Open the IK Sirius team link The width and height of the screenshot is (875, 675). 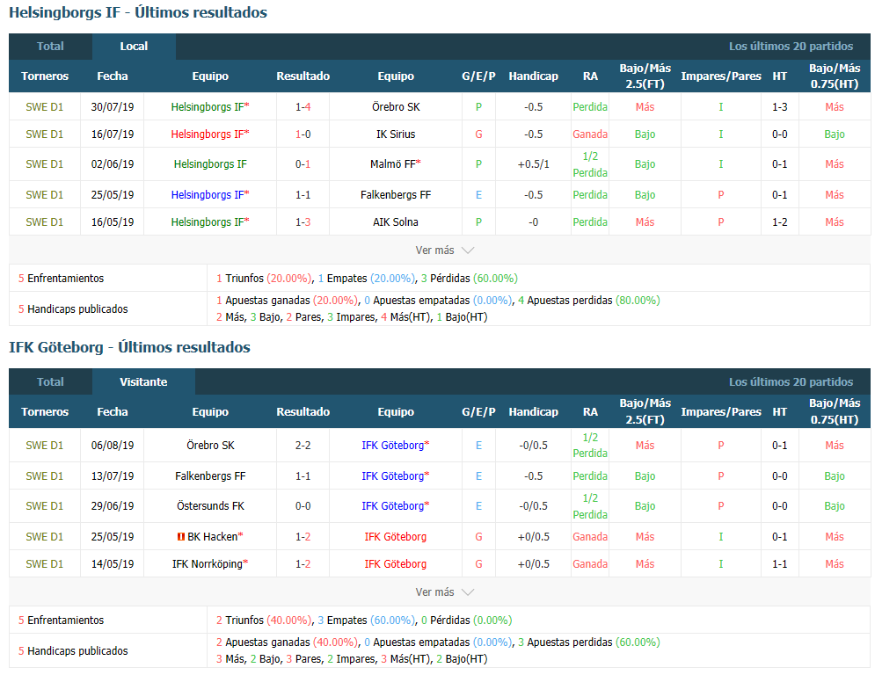[396, 134]
